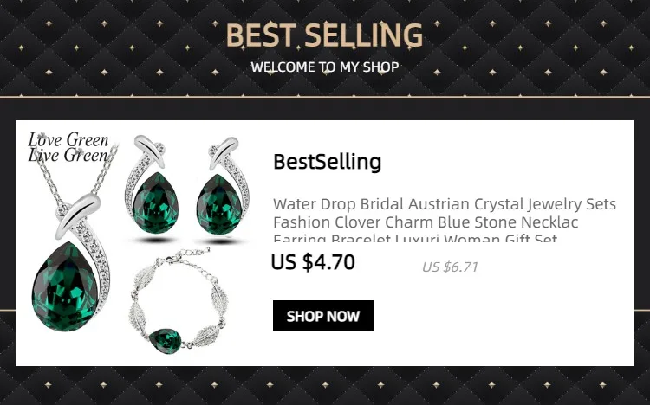This screenshot has height=405, width=650.
Task: Click the left green crystal earring
Action: click(x=155, y=202)
